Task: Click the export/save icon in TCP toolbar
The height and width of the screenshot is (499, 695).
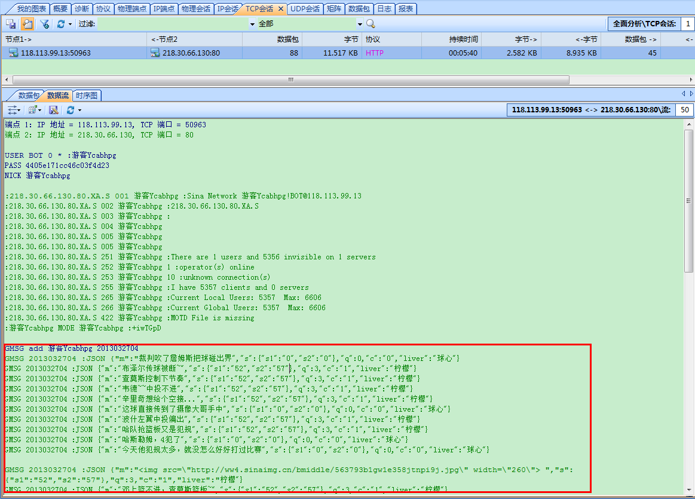Action: click(x=11, y=24)
